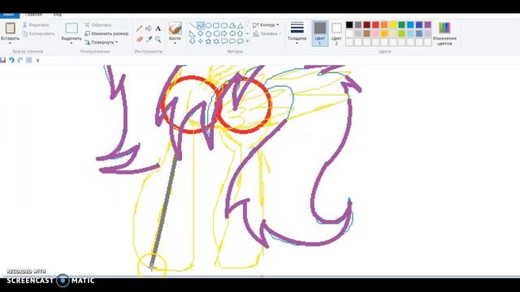The height and width of the screenshot is (292, 520).
Task: Pick the purple color swatch
Action: tap(428, 25)
